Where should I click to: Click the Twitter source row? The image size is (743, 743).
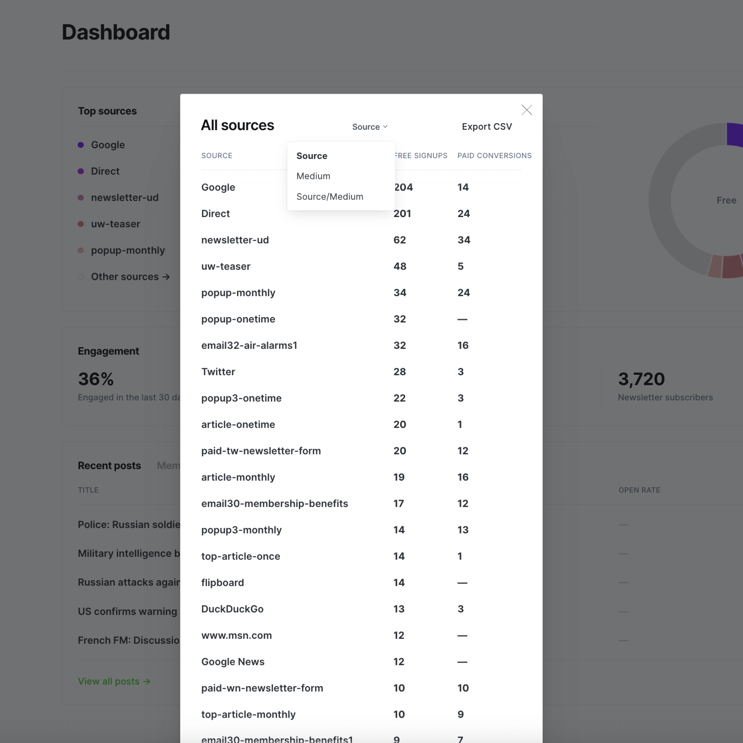pyautogui.click(x=218, y=372)
